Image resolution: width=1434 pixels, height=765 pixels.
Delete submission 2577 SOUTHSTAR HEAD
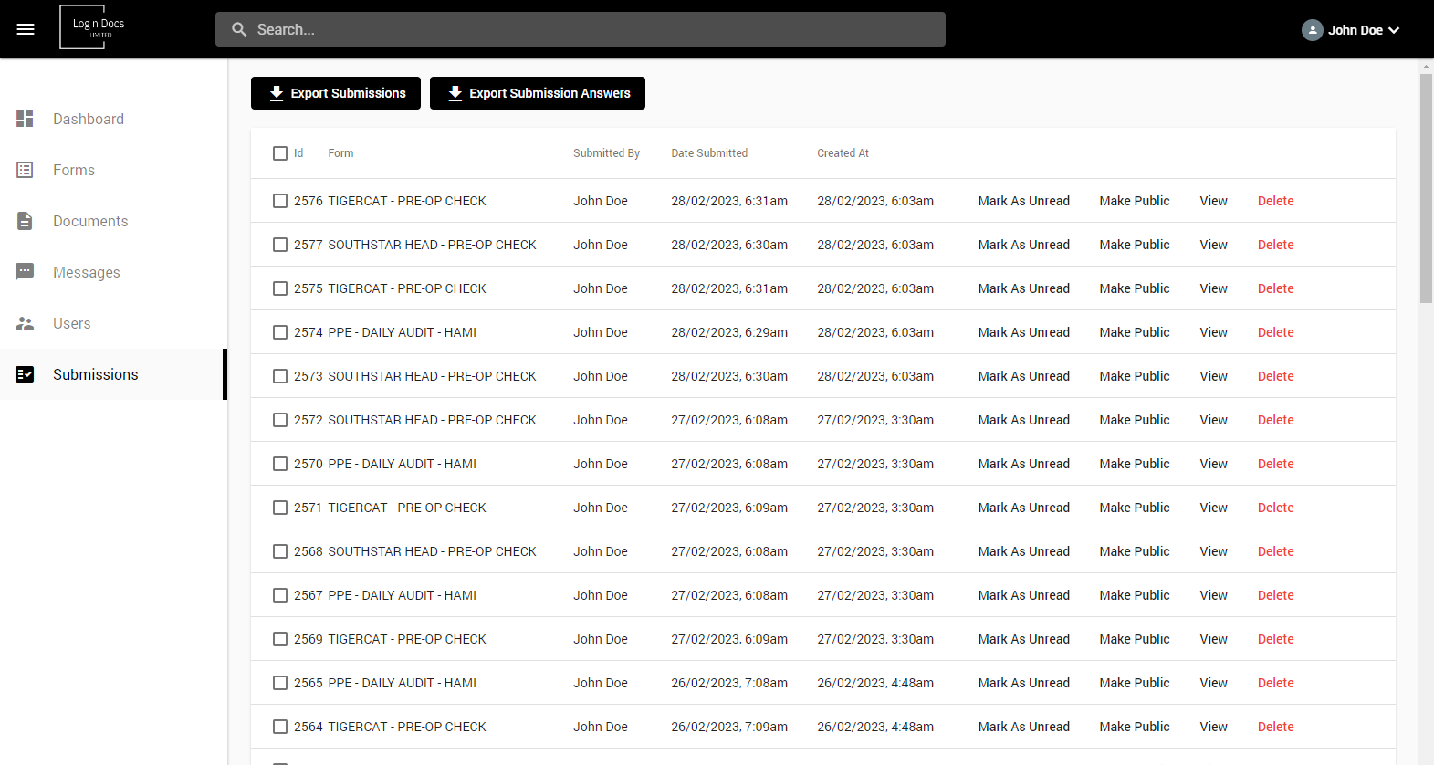click(x=1275, y=245)
